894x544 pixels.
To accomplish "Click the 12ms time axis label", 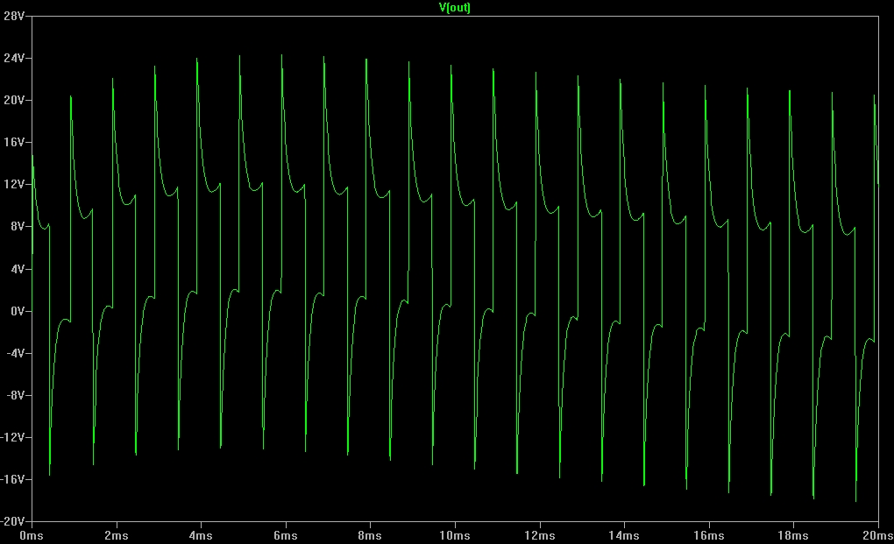I will click(539, 536).
